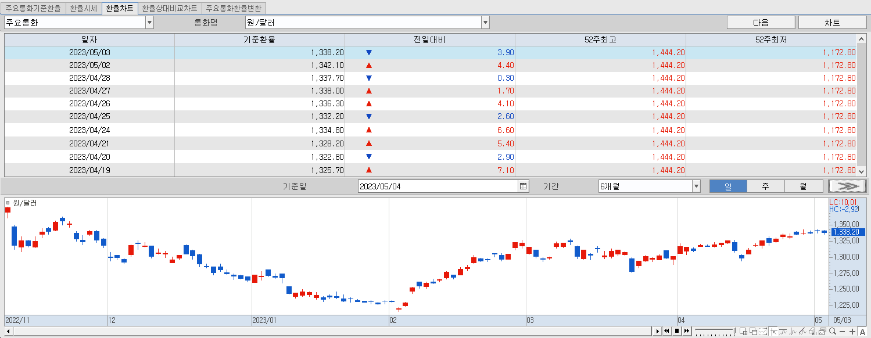This screenshot has height=338, width=871.
Task: Open the 원/달러 currency name dropdown
Action: [x=485, y=23]
